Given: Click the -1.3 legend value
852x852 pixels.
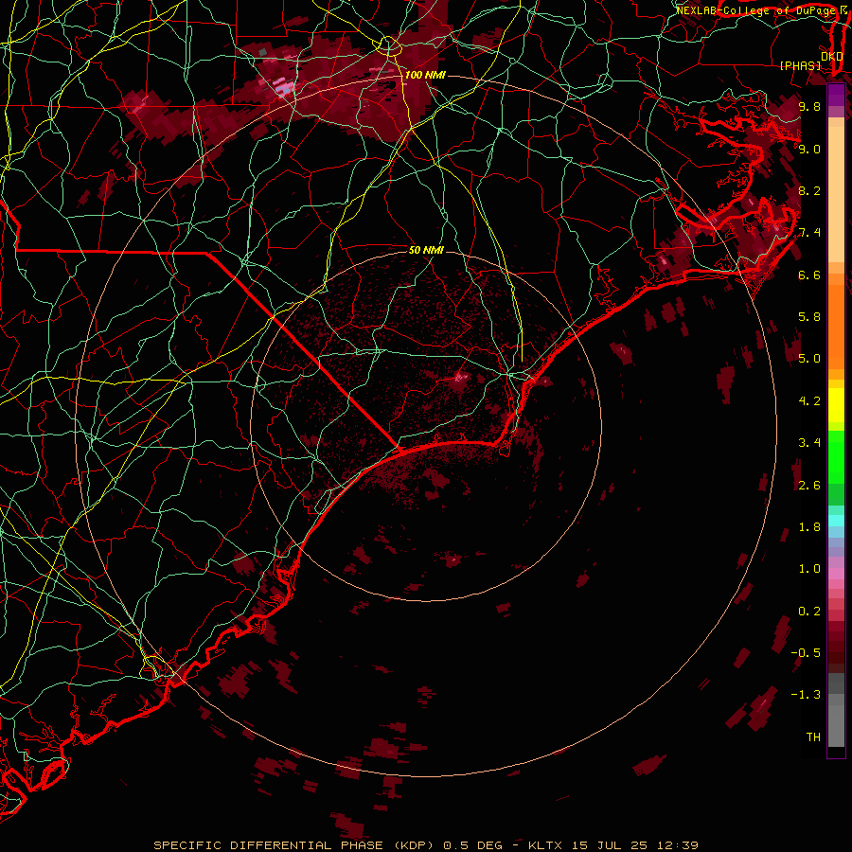Looking at the screenshot, I should (806, 695).
